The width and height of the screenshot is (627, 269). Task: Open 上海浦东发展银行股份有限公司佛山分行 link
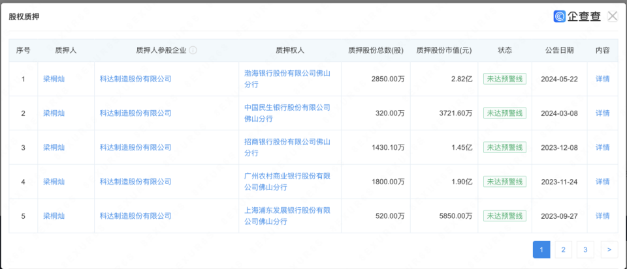tap(287, 216)
